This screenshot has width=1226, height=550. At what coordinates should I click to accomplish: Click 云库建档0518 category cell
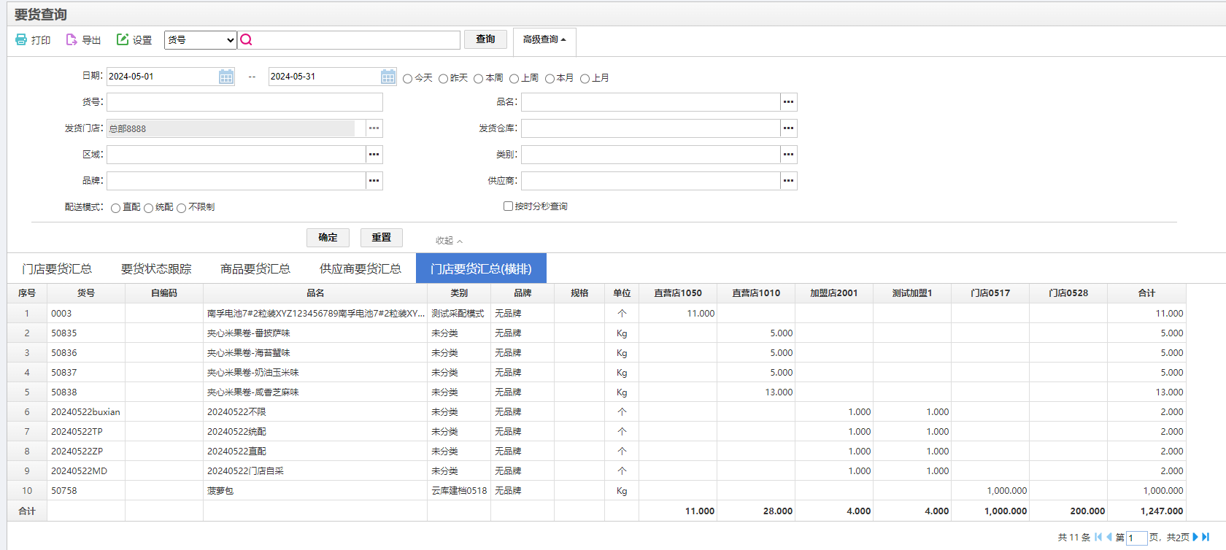(x=459, y=491)
